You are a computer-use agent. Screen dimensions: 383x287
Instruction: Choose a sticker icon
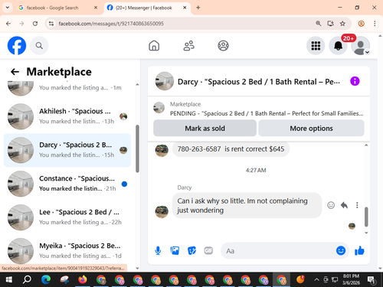[191, 251]
